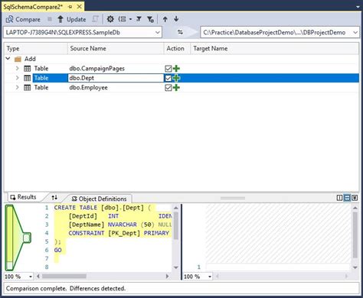
Task: Select the SqlSchemaCompare2 document tab
Action: [x=33, y=7]
